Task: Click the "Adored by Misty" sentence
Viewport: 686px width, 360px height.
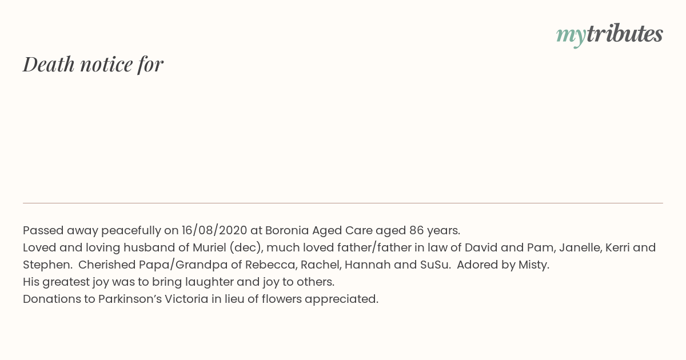Action: 503,265
